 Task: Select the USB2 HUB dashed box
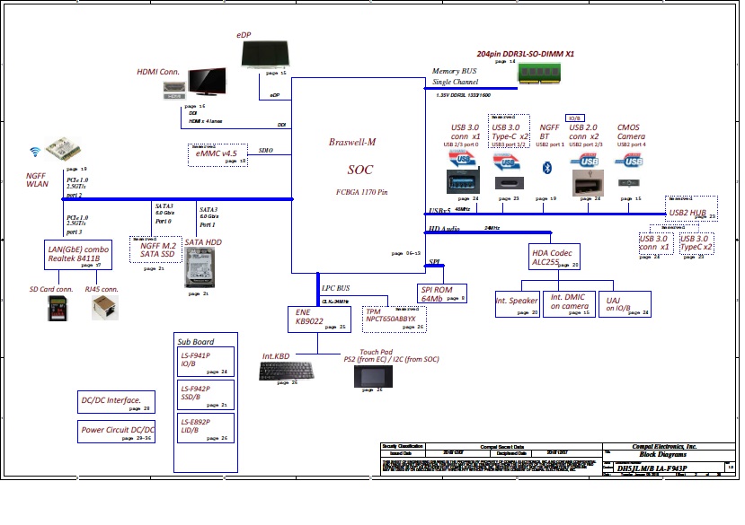coord(691,208)
